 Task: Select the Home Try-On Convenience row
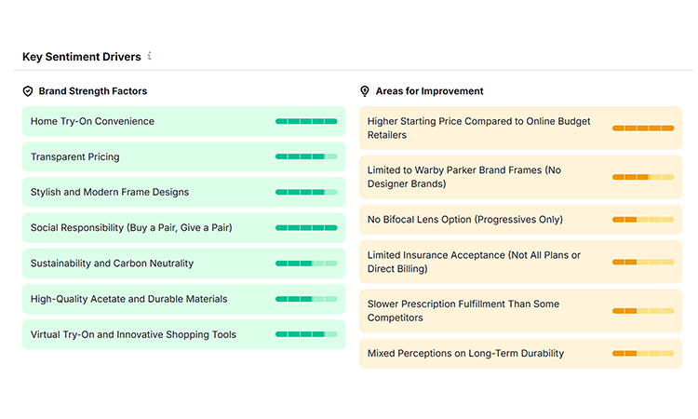(x=184, y=121)
